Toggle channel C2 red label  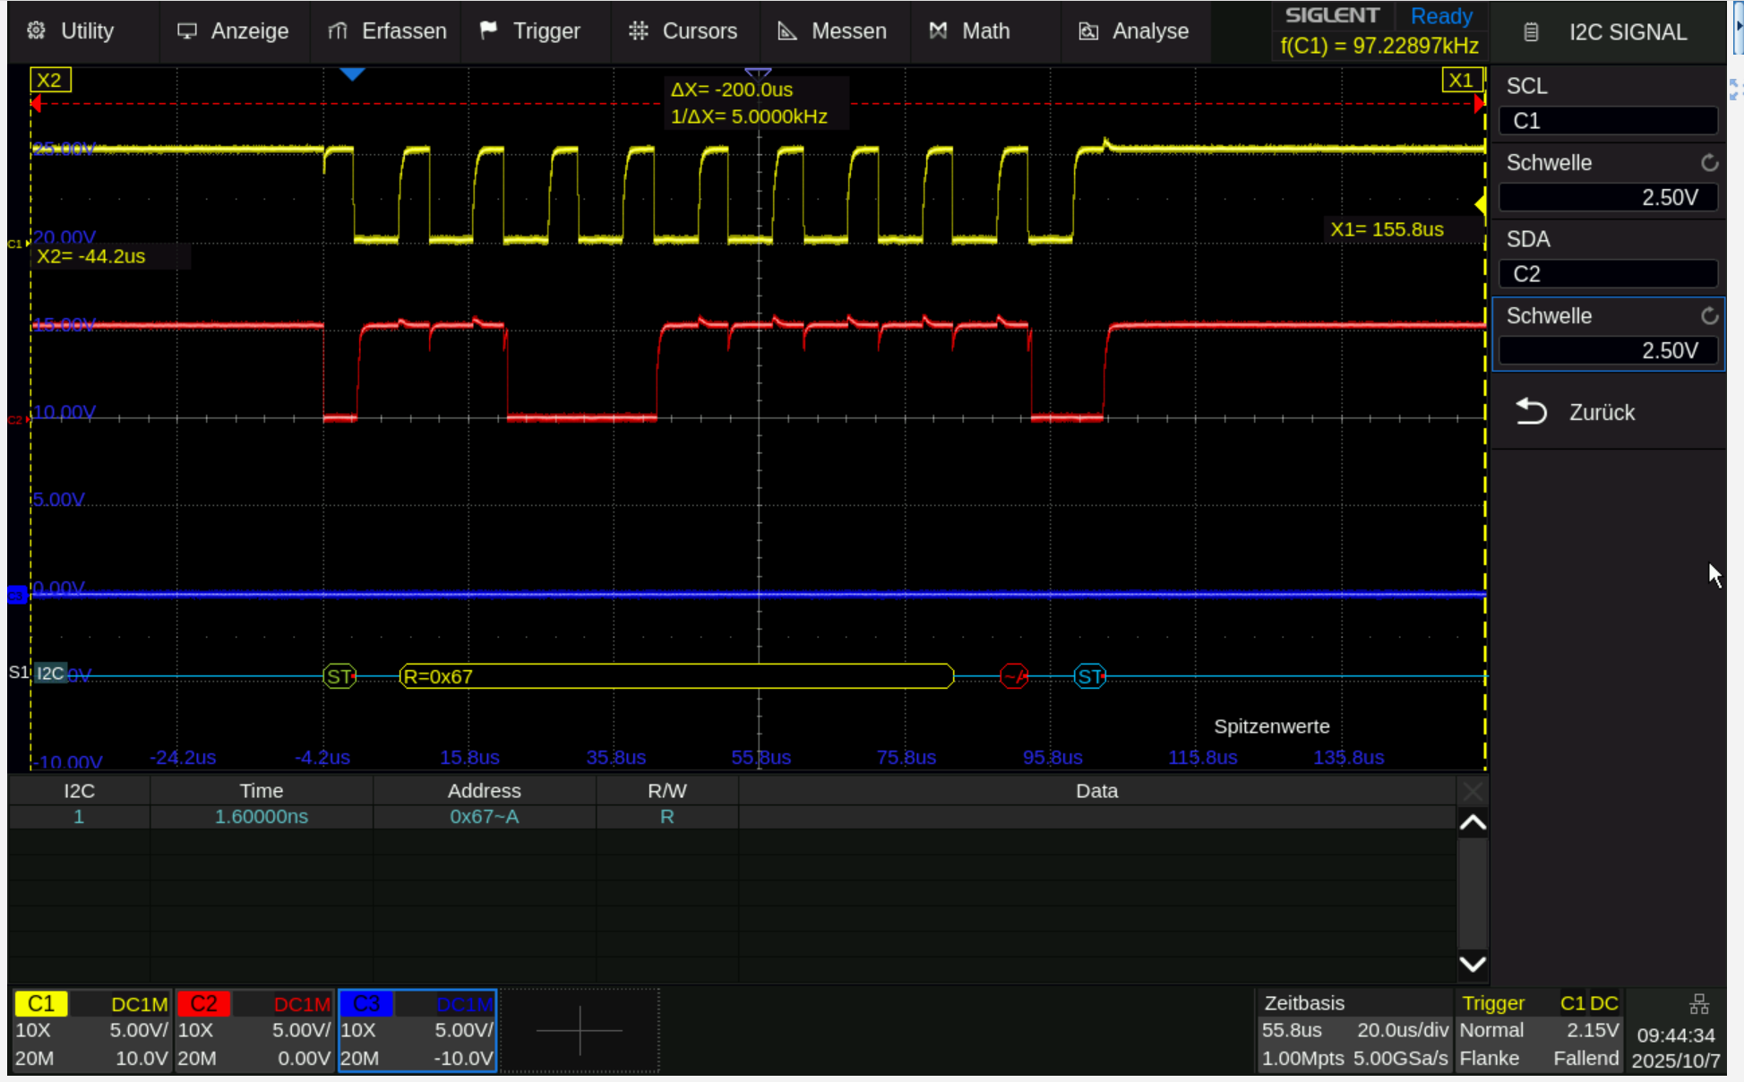203,1004
